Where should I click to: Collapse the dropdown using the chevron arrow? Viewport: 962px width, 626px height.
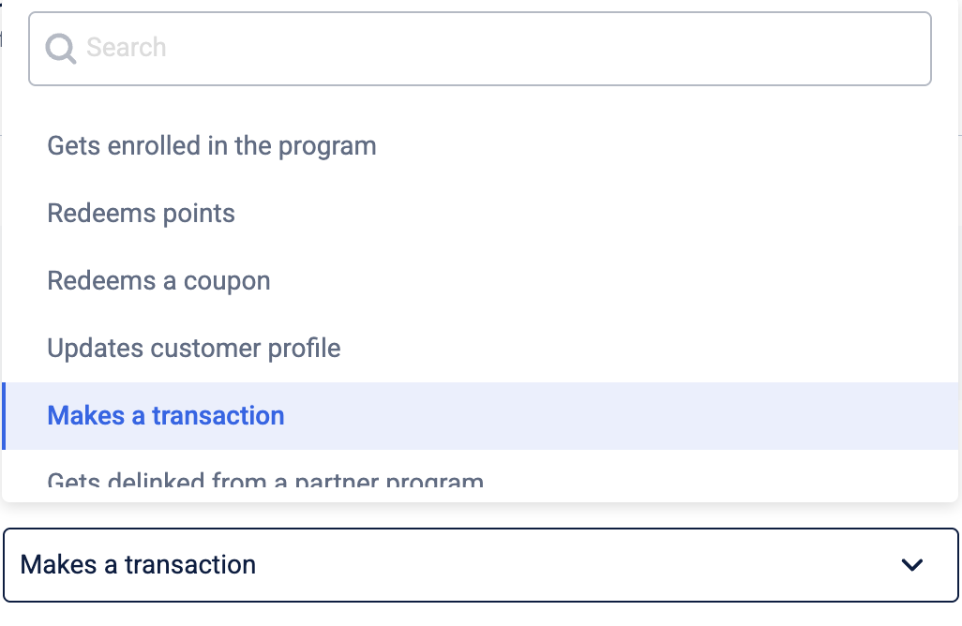tap(911, 565)
